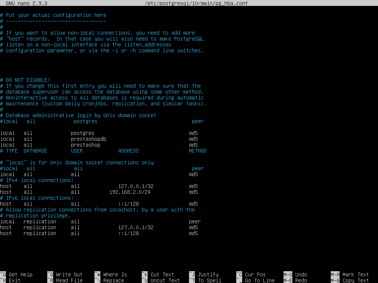This screenshot has height=283, width=378.
Task: Click the pg_hba.conf file path in title
Action: 196,3
